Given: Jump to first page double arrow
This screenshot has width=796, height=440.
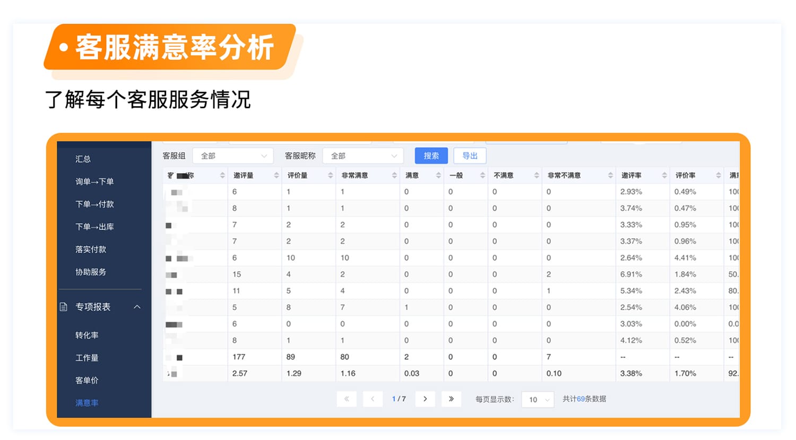Looking at the screenshot, I should pyautogui.click(x=347, y=399).
